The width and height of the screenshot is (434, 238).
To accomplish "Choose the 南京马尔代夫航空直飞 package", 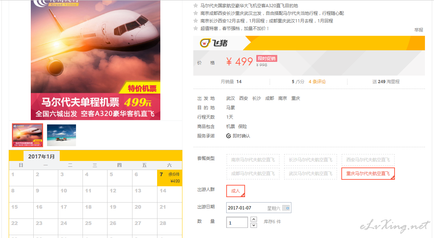I will point(253,160).
